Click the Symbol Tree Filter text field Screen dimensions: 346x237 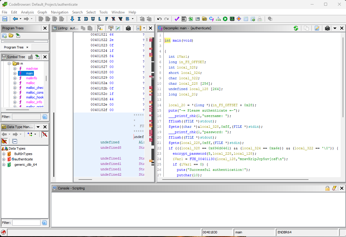(x=26, y=117)
